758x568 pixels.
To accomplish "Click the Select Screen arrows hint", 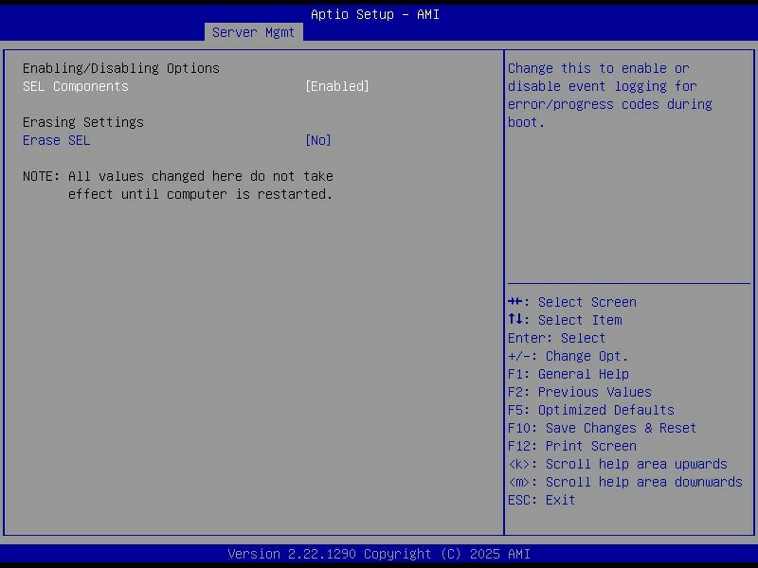I will click(572, 302).
